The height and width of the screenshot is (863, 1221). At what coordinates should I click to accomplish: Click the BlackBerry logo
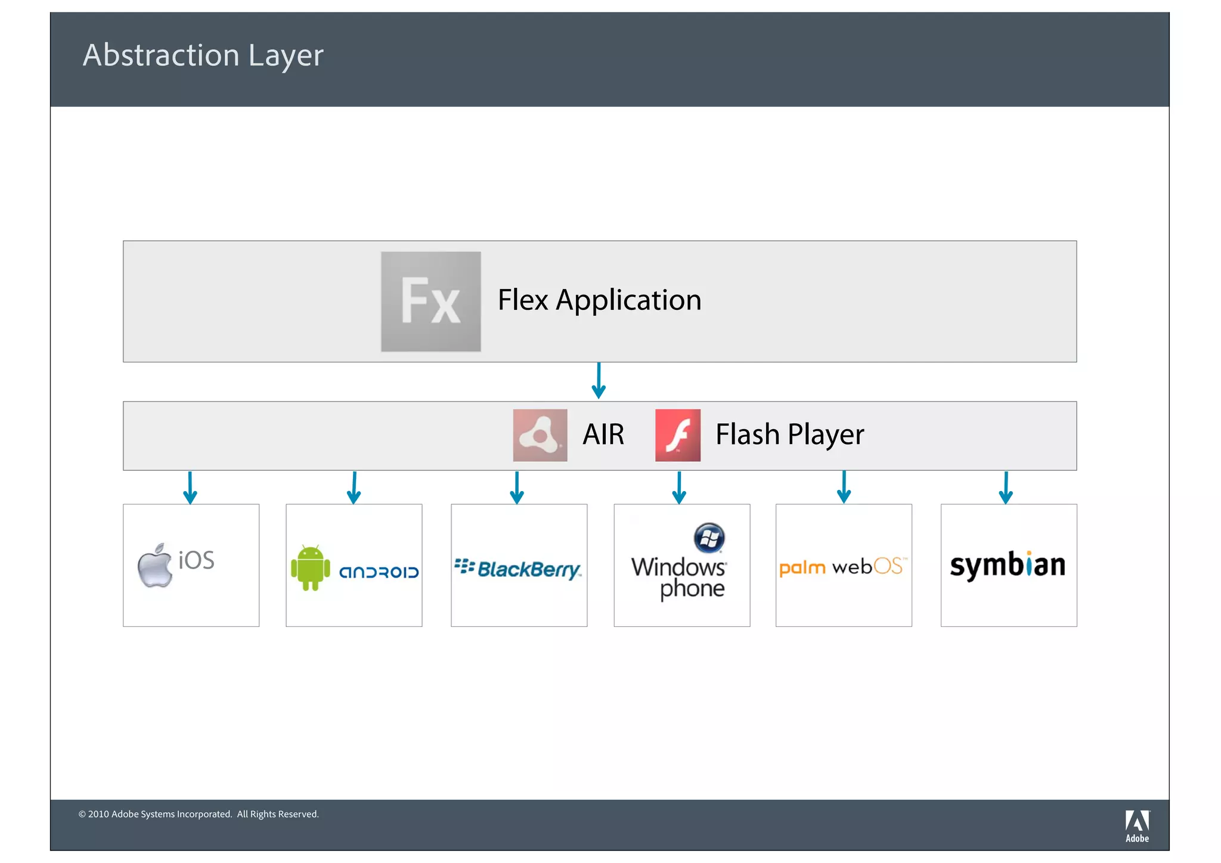518,569
